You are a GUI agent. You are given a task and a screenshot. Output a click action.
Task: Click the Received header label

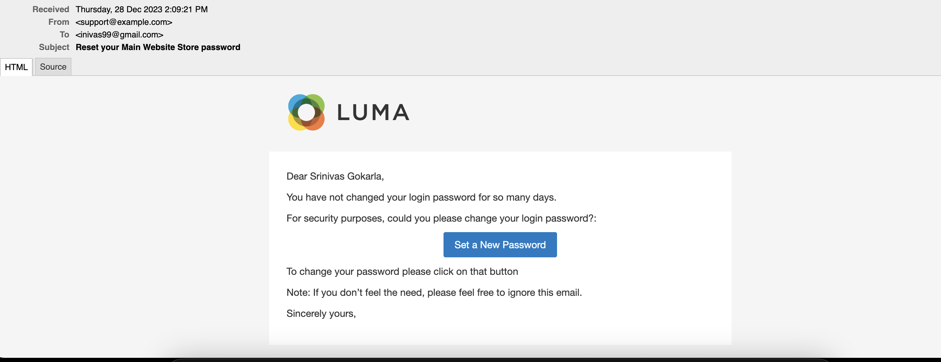pyautogui.click(x=50, y=9)
